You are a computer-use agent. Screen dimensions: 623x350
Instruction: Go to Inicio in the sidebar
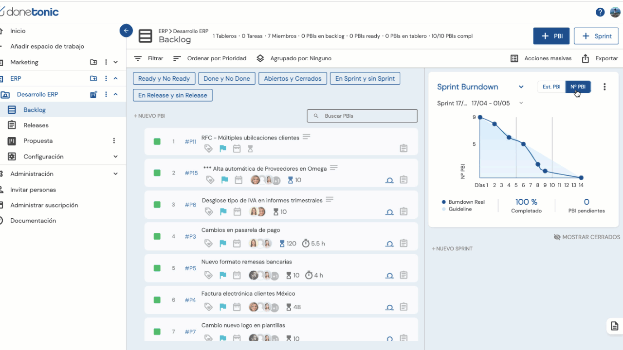18,31
